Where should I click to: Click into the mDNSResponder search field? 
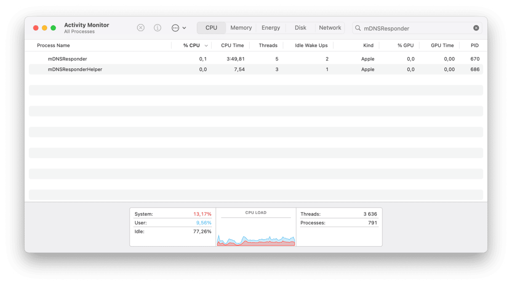(x=415, y=28)
